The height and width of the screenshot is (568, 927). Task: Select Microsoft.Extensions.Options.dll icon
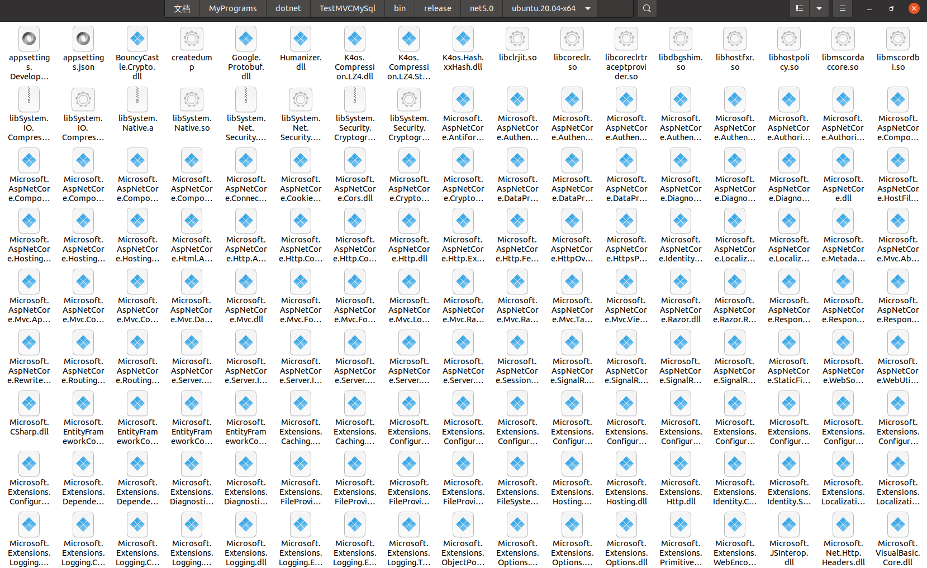tap(626, 524)
